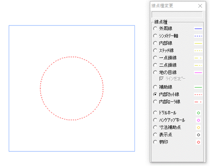Click the green 補助線 line sample
This screenshot has width=210, height=166.
tap(198, 87)
